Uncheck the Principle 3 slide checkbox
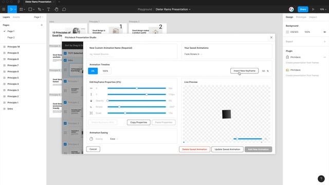The height and width of the screenshot is (185, 329). click(65, 123)
